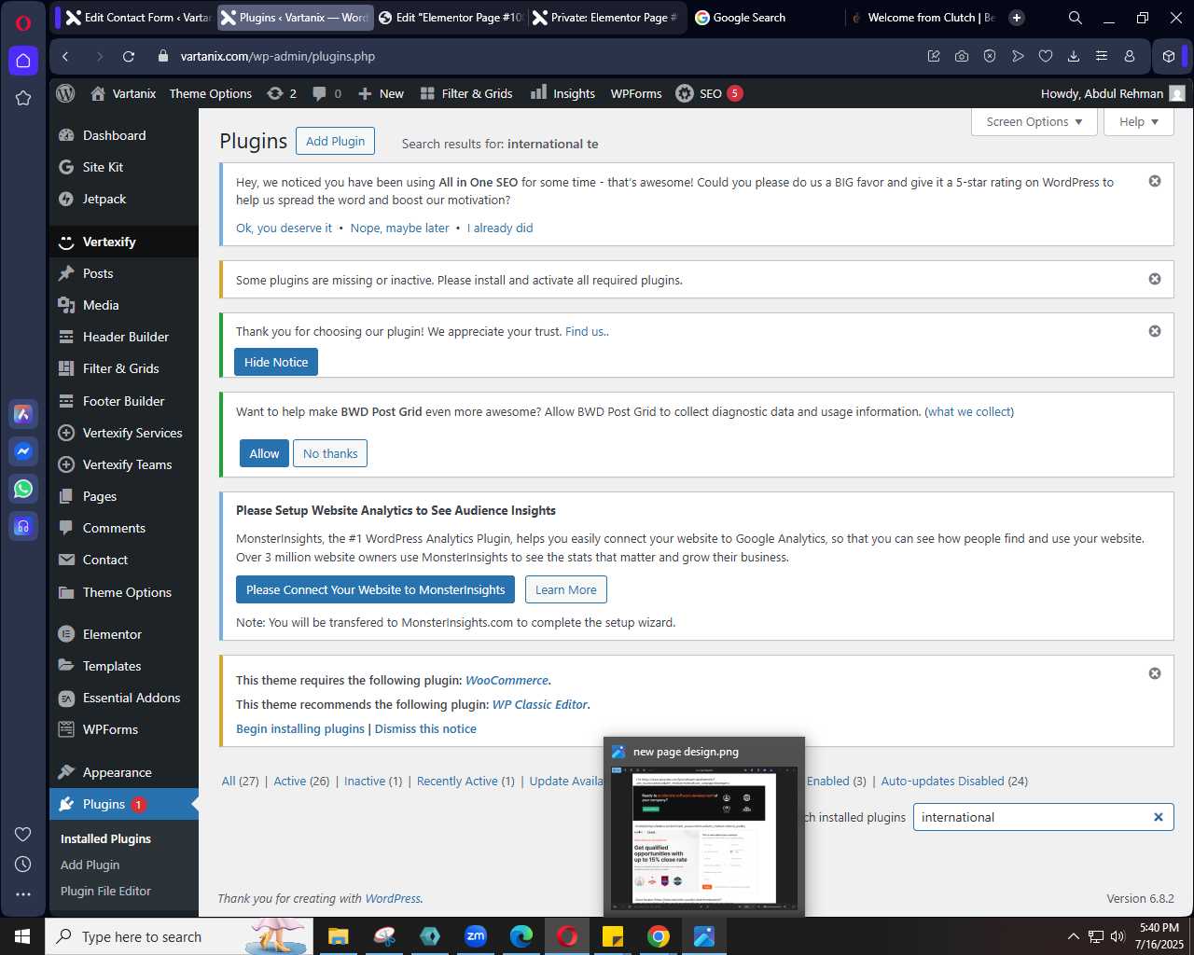Open Howdy, Abdul Rehman account menu
1194x955 pixels.
coord(1113,93)
